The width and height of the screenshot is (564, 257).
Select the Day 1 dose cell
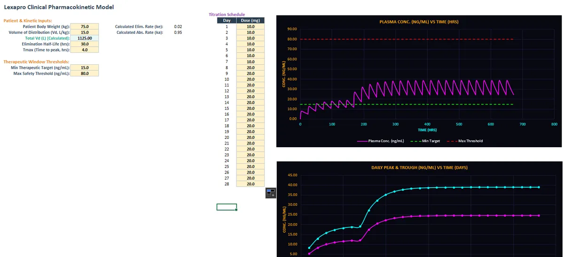pos(250,27)
